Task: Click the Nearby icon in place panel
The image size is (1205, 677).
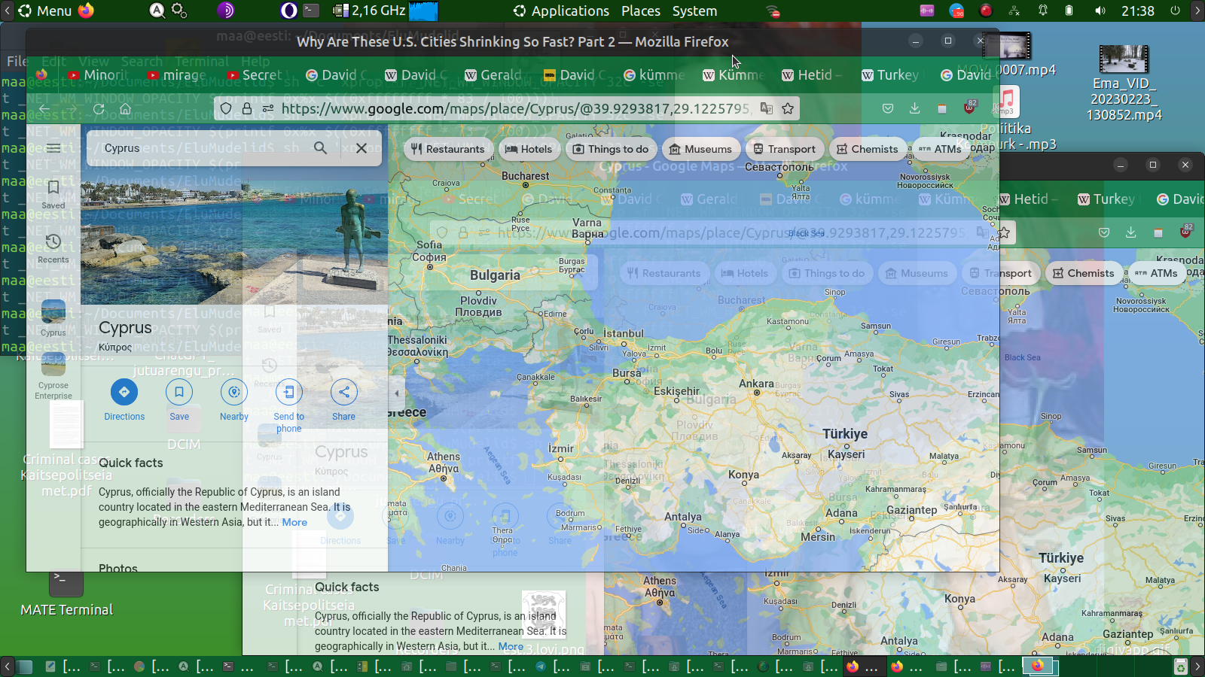Action: [x=234, y=392]
